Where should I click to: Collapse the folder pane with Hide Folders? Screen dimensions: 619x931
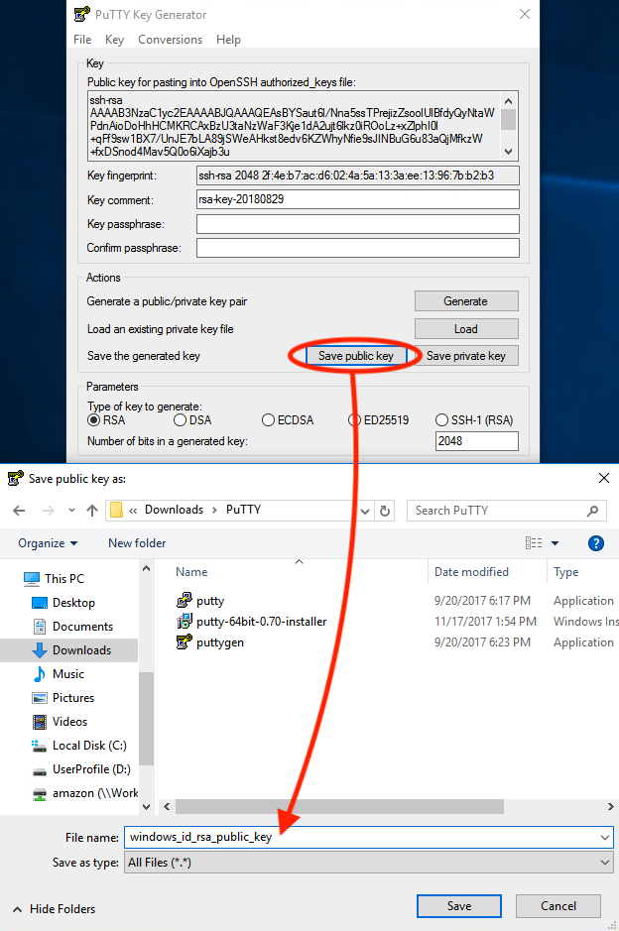(54, 909)
